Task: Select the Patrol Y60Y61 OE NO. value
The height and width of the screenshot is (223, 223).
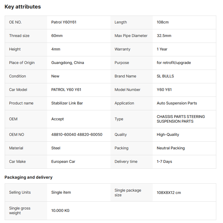Action: 64,22
